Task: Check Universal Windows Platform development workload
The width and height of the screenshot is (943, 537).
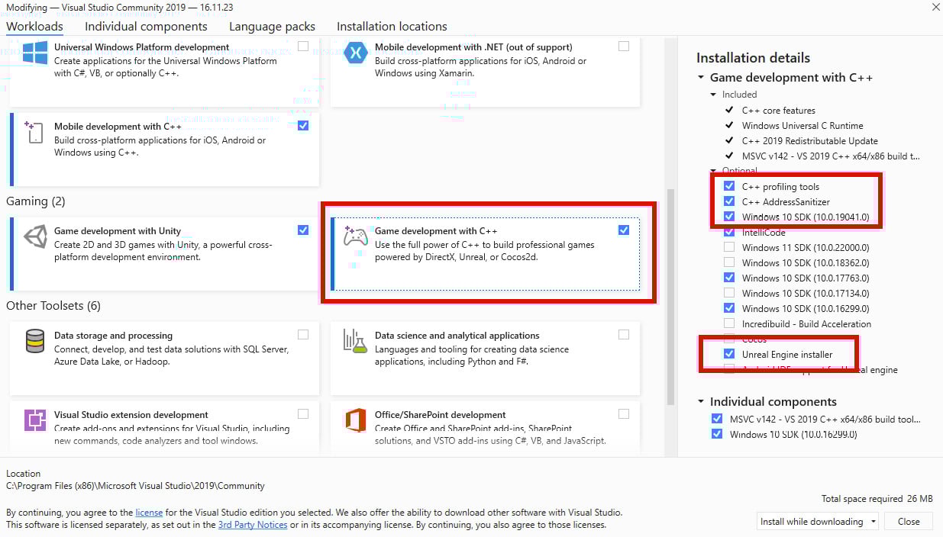Action: (303, 47)
